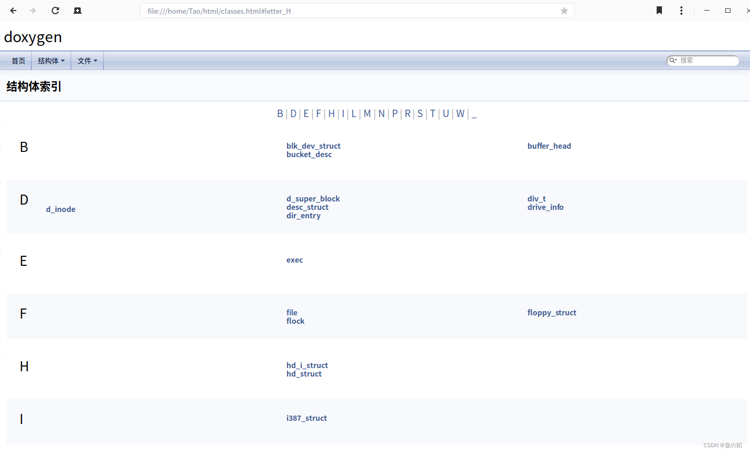The width and height of the screenshot is (750, 453).
Task: Click the incognito/profile icon beside the reload icon
Action: (78, 11)
